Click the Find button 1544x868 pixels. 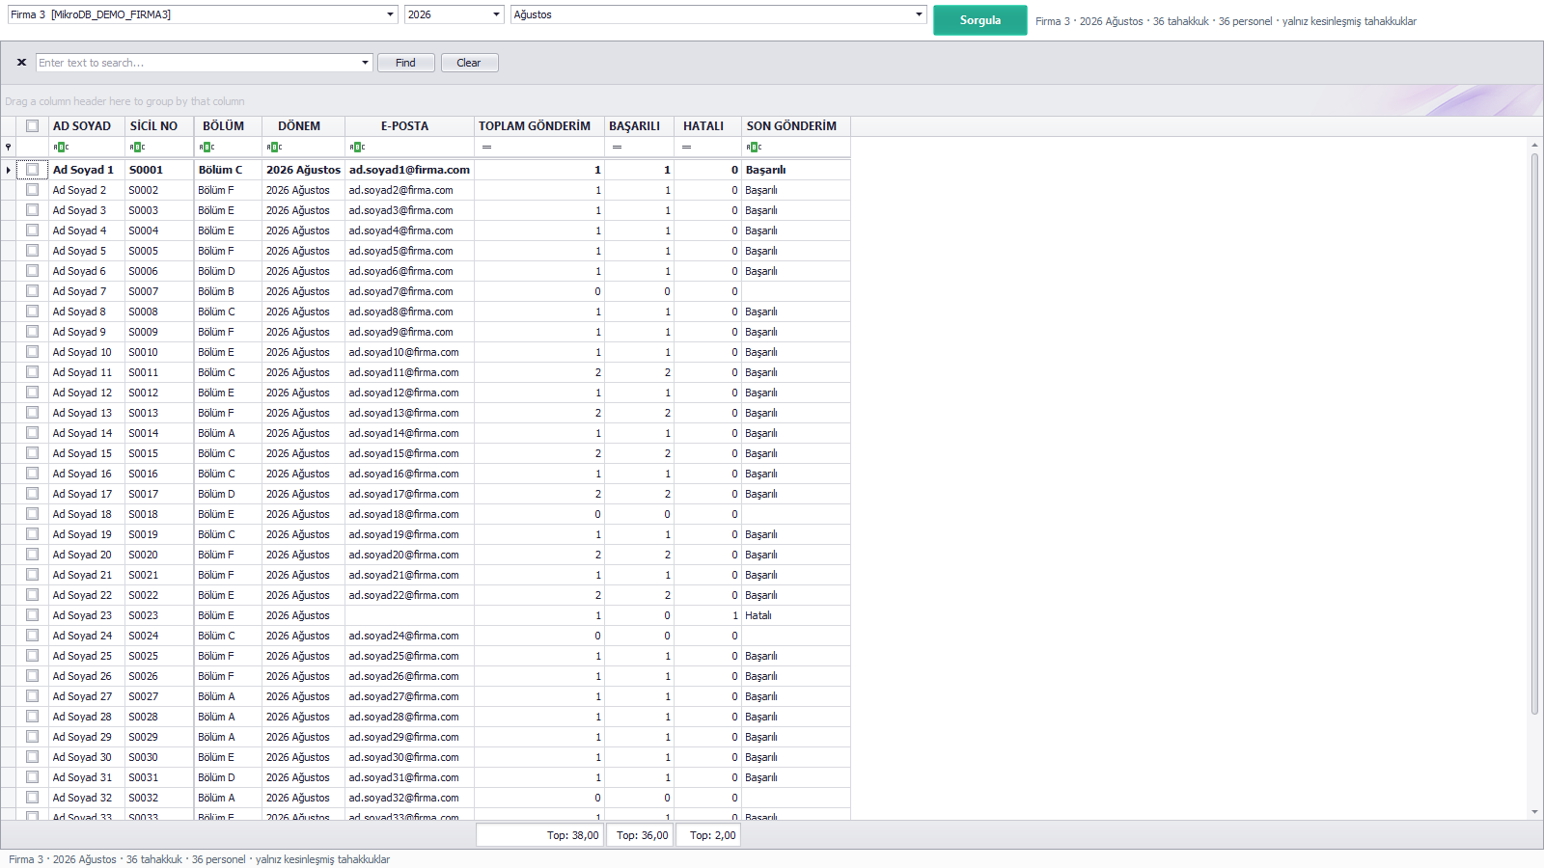(x=405, y=63)
